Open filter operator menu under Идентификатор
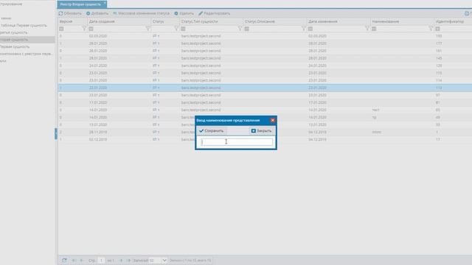Screen dimensions: 472x265 click(437, 29)
